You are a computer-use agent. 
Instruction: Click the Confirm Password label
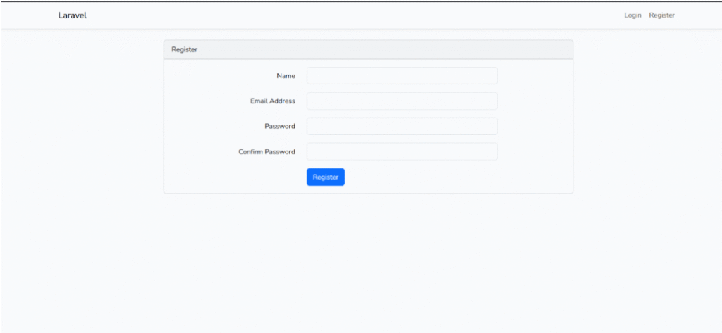coord(267,151)
